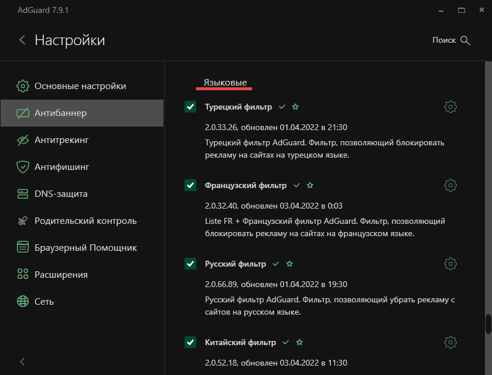This screenshot has width=492, height=375.
Task: Close the AdGuard window
Action: click(x=481, y=10)
